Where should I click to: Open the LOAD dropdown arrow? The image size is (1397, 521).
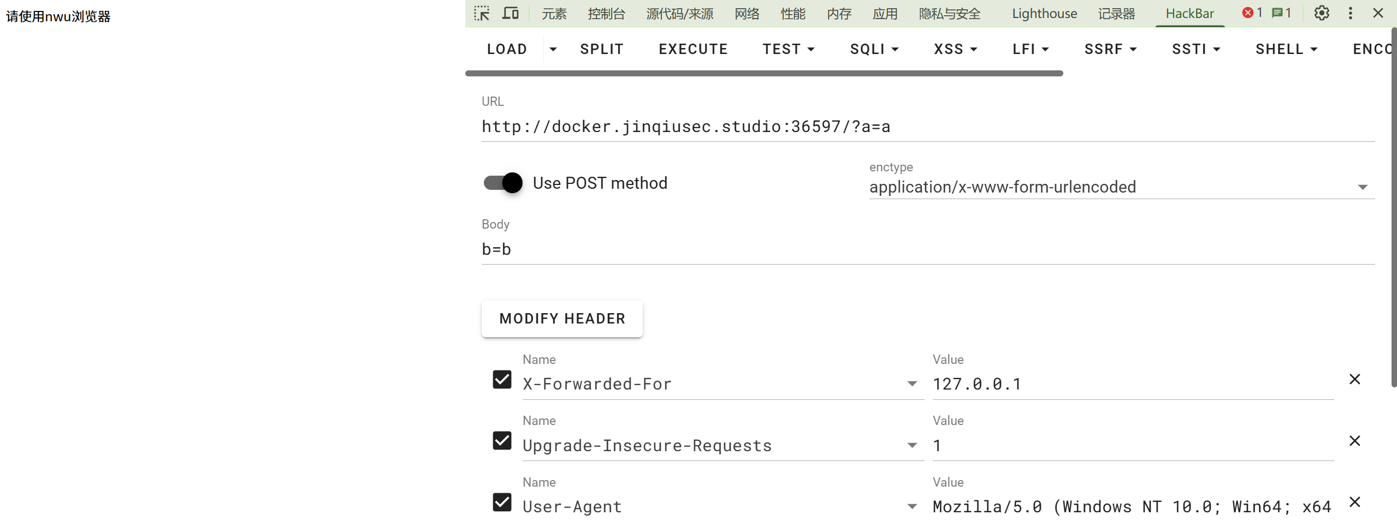[x=553, y=49]
